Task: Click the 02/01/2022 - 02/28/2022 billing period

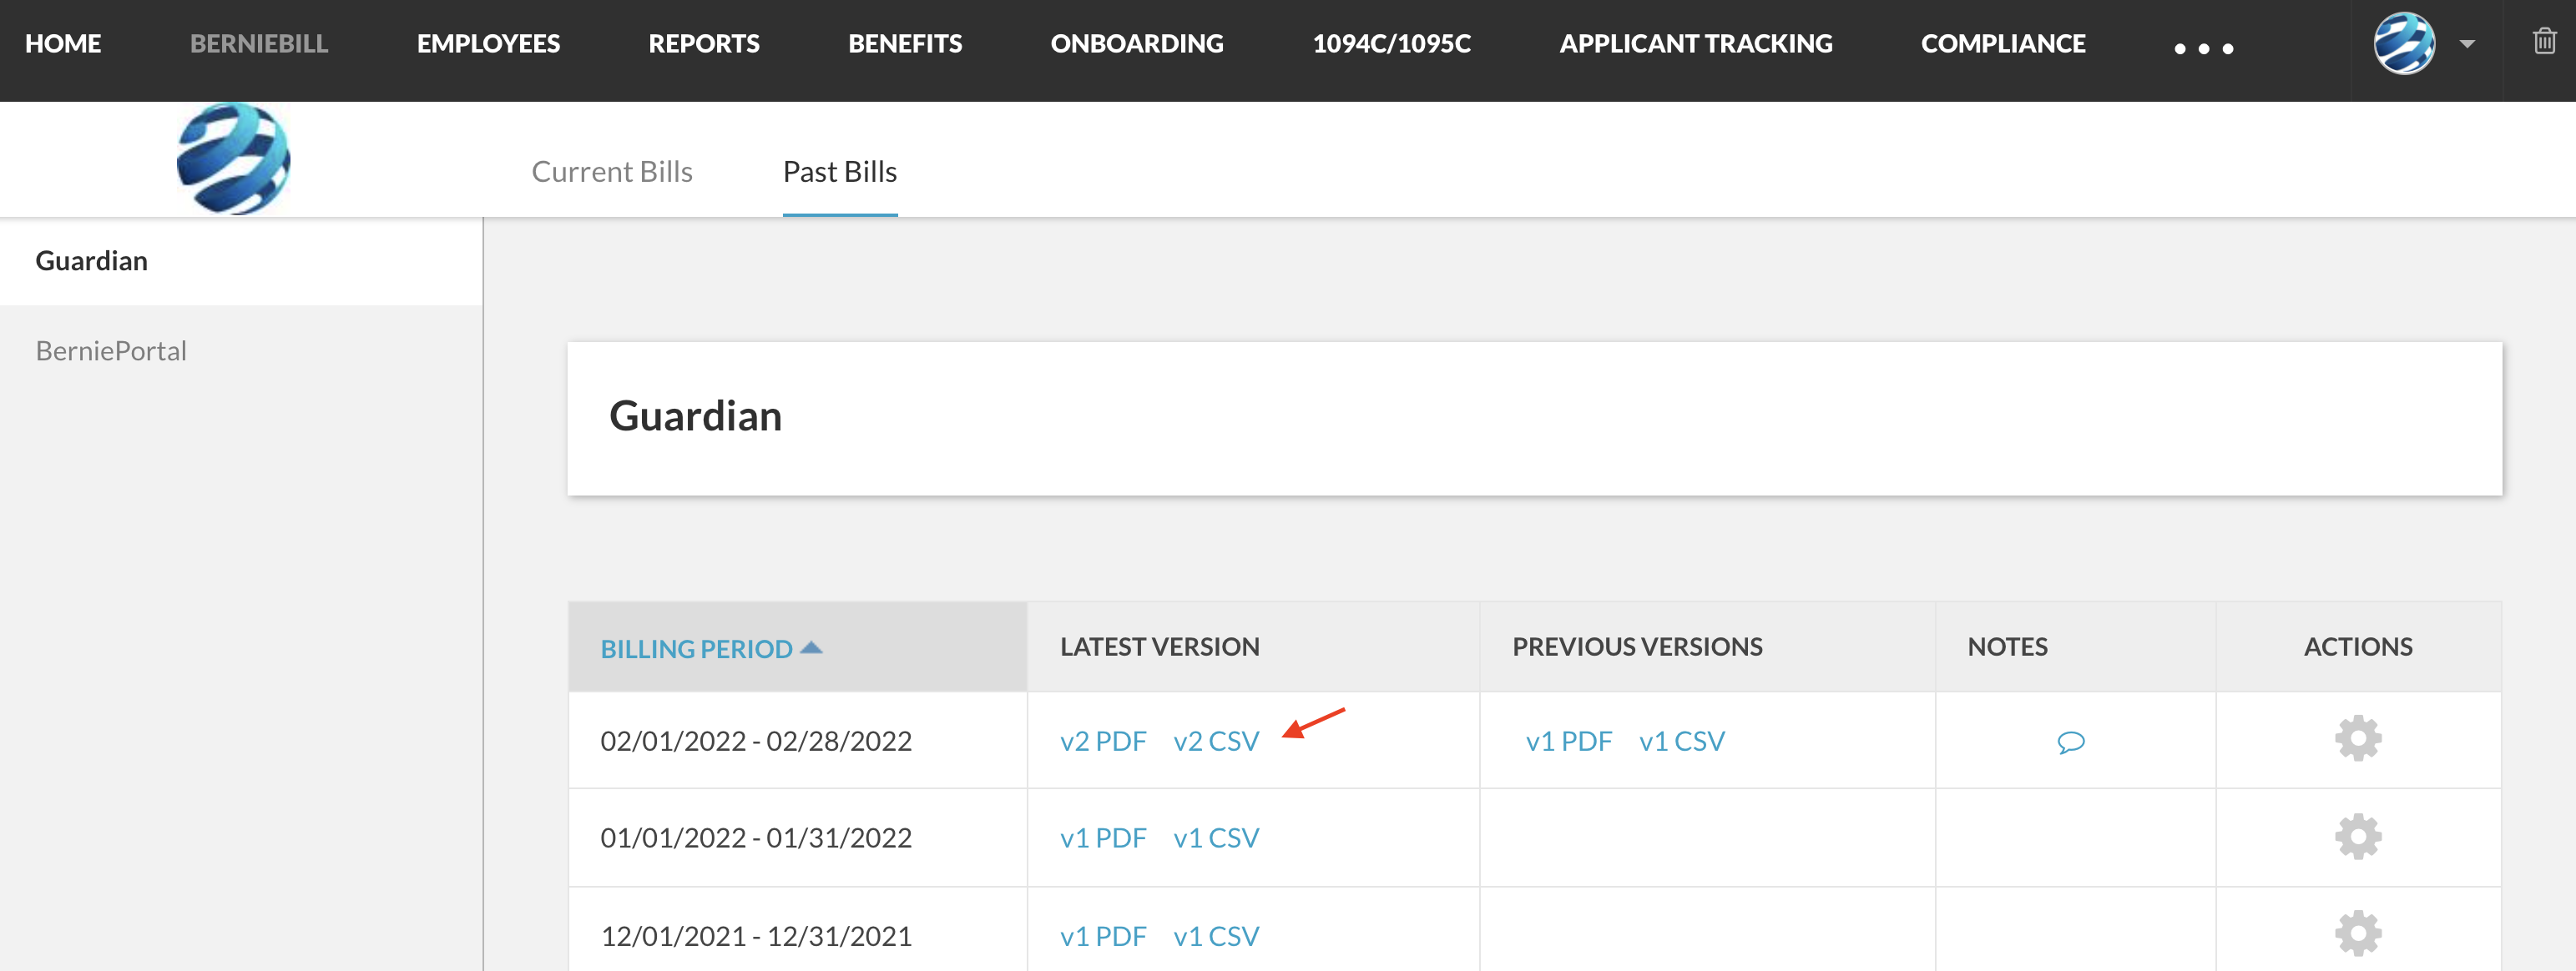Action: (x=756, y=742)
